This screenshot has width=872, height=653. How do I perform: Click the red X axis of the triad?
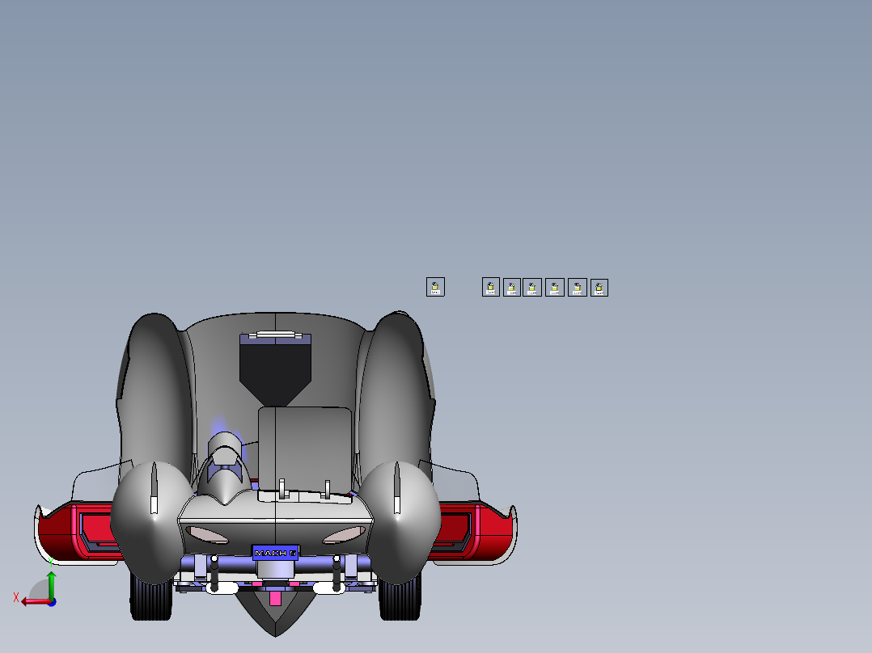point(35,602)
